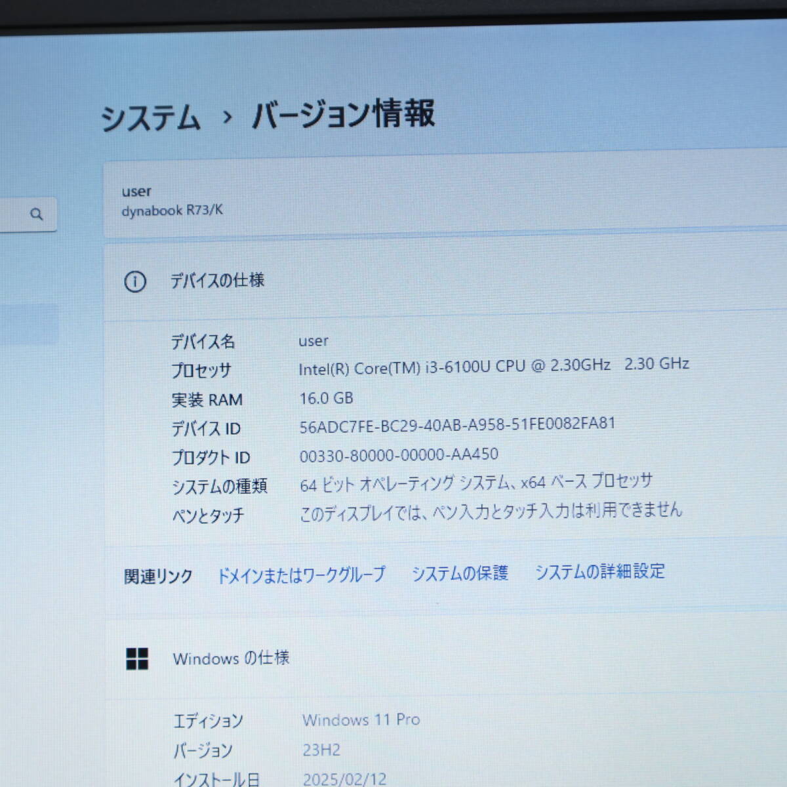
Task: Select the プロセッサ label
Action: tap(201, 371)
